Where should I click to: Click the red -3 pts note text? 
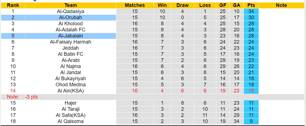point(31,97)
